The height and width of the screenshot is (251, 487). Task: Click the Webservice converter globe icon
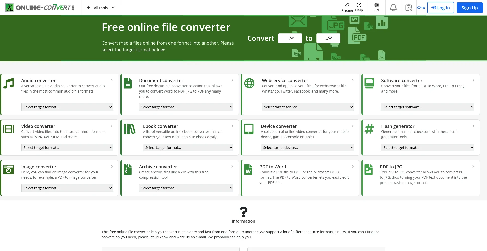[249, 83]
